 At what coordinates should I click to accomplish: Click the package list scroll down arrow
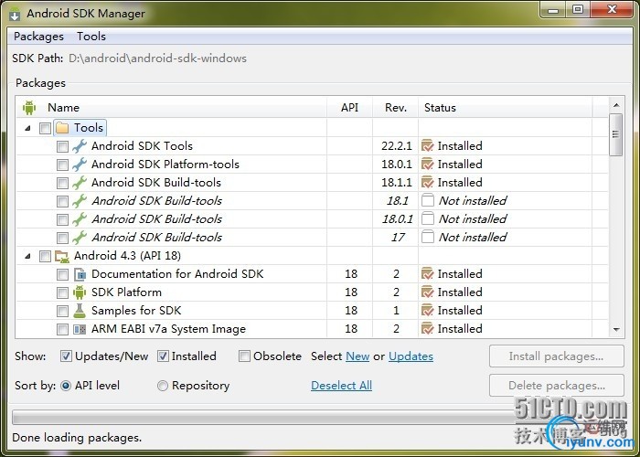pos(616,329)
